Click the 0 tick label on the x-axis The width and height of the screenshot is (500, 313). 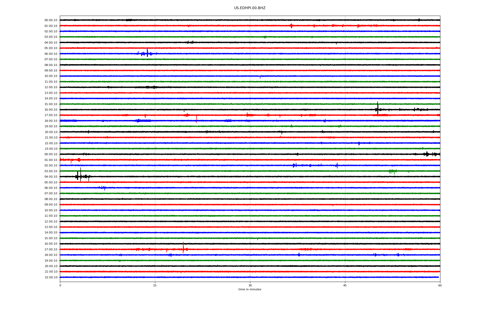(60, 285)
